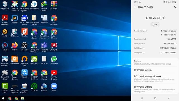This screenshot has height=101, width=179.
Task: Open RKASClient archive icon
Action: click(54, 5)
